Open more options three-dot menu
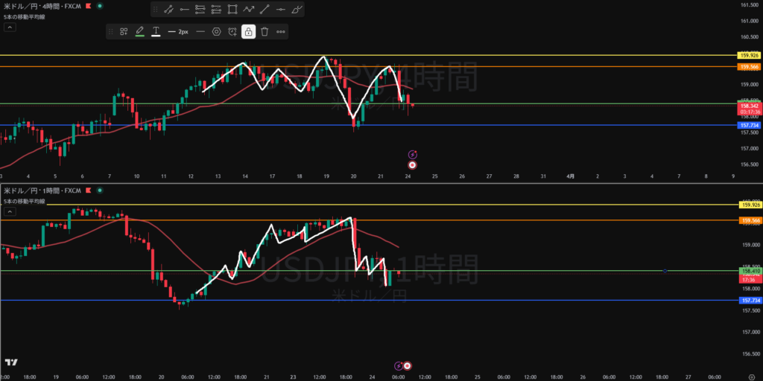Screen dimensions: 763x381 [281, 31]
